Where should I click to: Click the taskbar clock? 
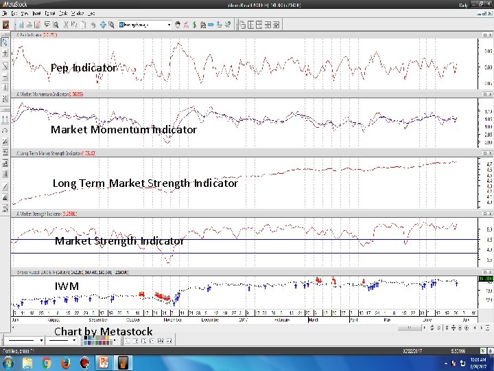[x=478, y=363]
